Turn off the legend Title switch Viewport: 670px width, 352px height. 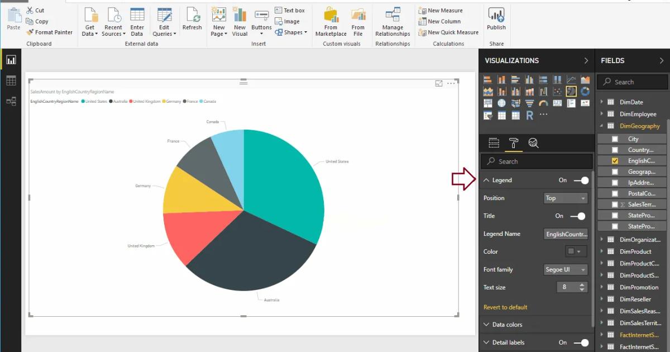point(579,216)
